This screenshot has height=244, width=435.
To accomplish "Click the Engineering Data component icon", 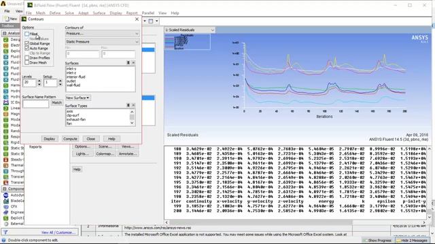I will pyautogui.click(x=5, y=212).
